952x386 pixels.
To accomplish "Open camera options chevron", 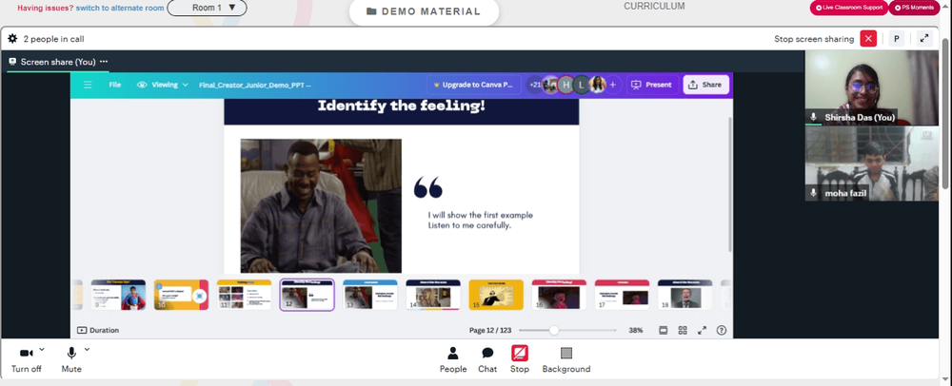I will tap(41, 349).
